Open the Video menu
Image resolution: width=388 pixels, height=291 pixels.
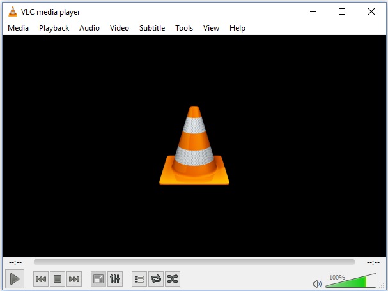[x=120, y=28]
